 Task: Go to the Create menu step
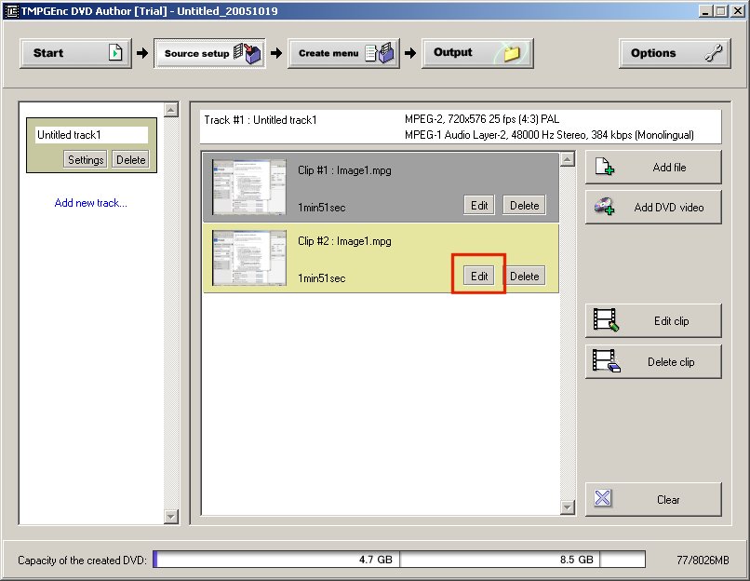(x=343, y=53)
